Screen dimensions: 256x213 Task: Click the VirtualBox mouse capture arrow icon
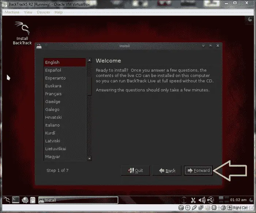[230, 208]
